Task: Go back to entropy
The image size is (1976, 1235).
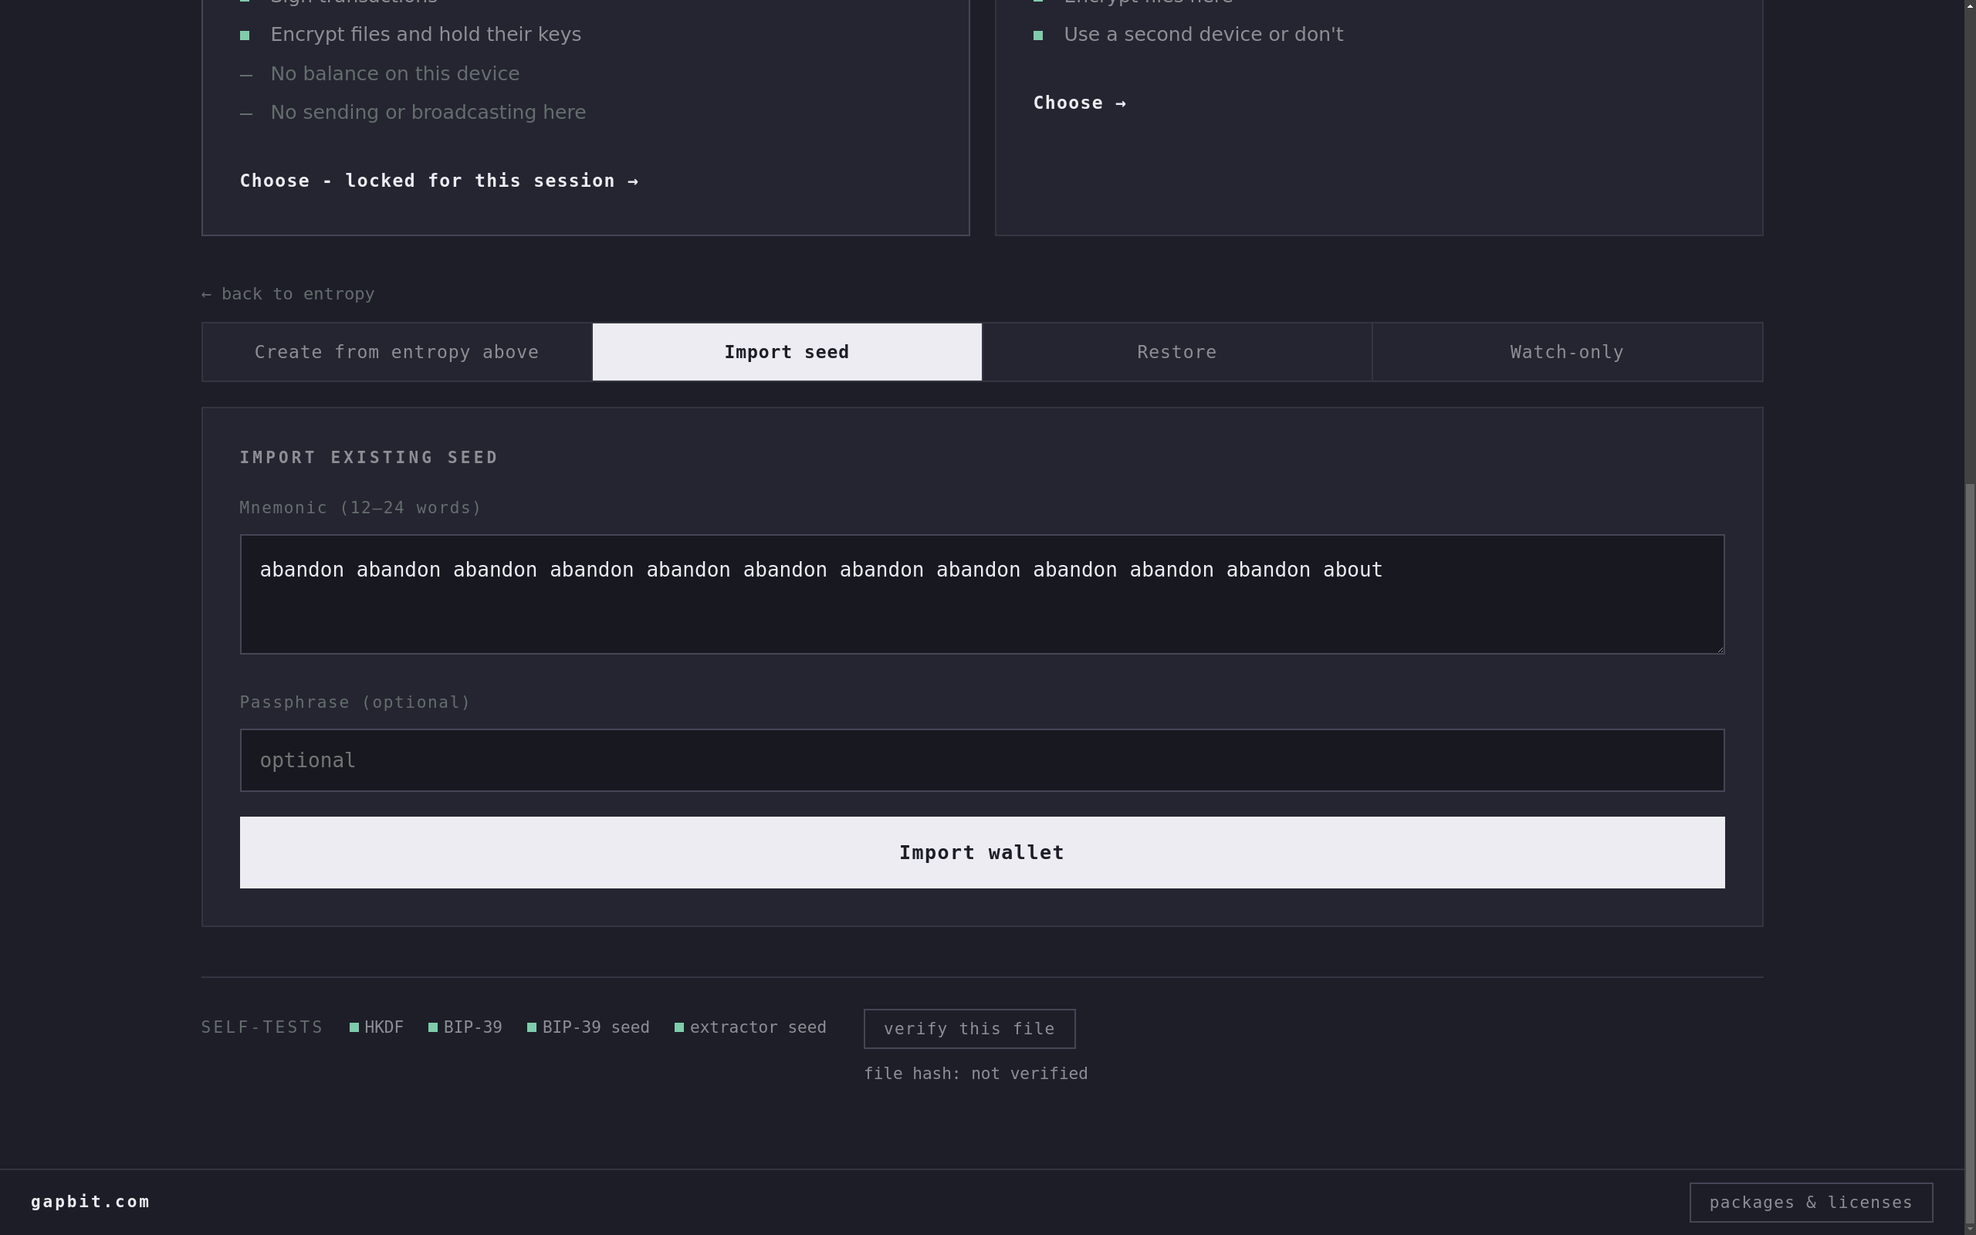Action: (287, 294)
